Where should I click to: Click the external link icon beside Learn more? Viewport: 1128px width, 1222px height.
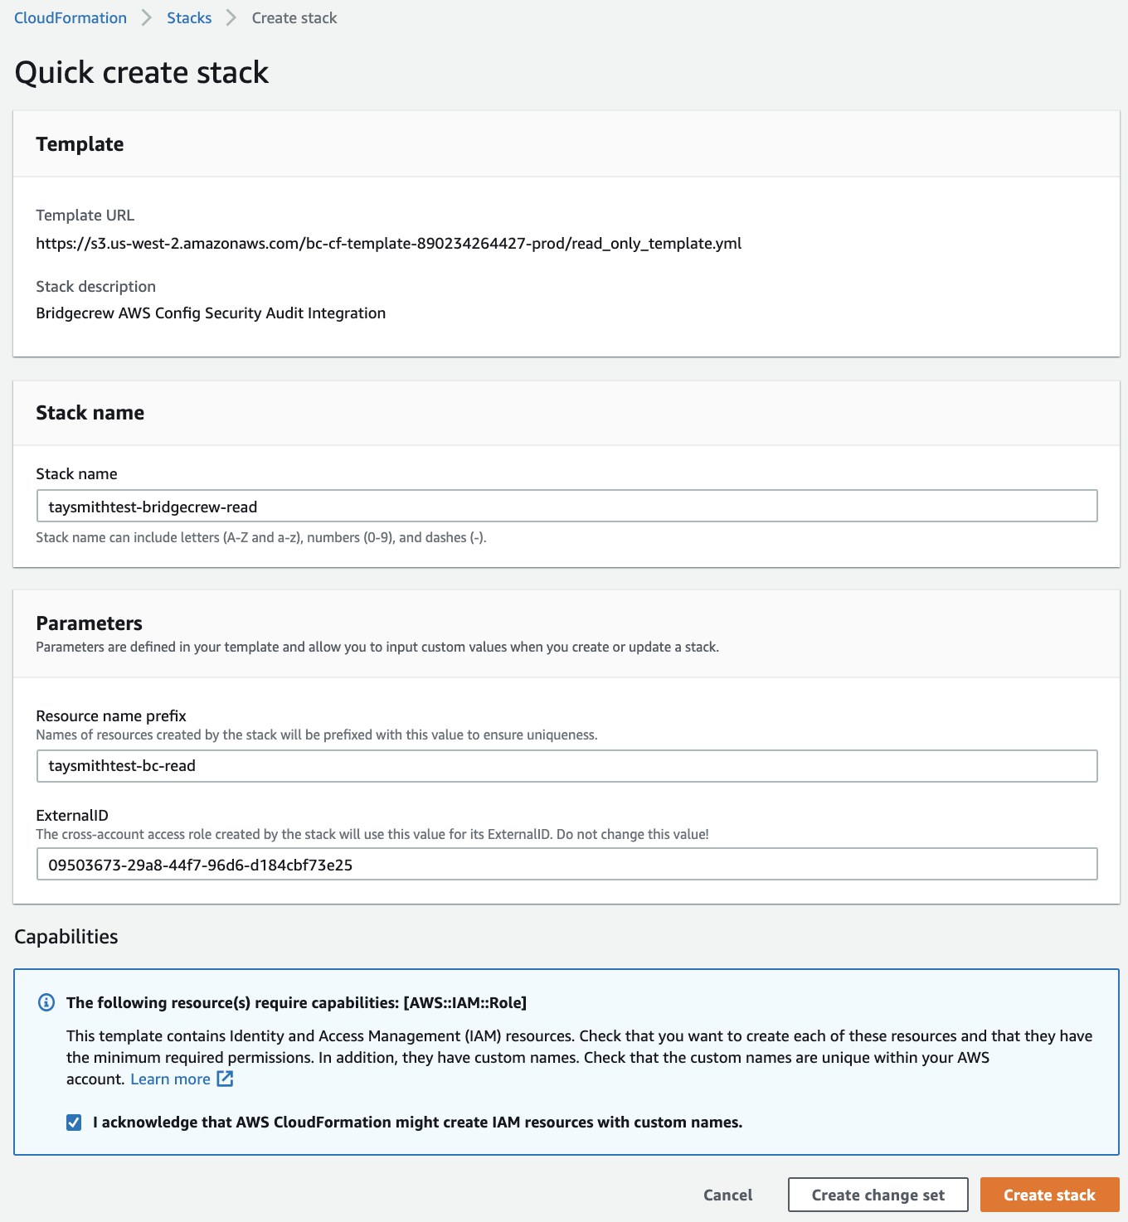click(x=225, y=1079)
